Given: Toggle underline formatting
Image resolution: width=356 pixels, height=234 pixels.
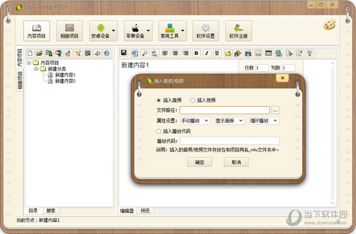Looking at the screenshot, I should click(x=217, y=53).
